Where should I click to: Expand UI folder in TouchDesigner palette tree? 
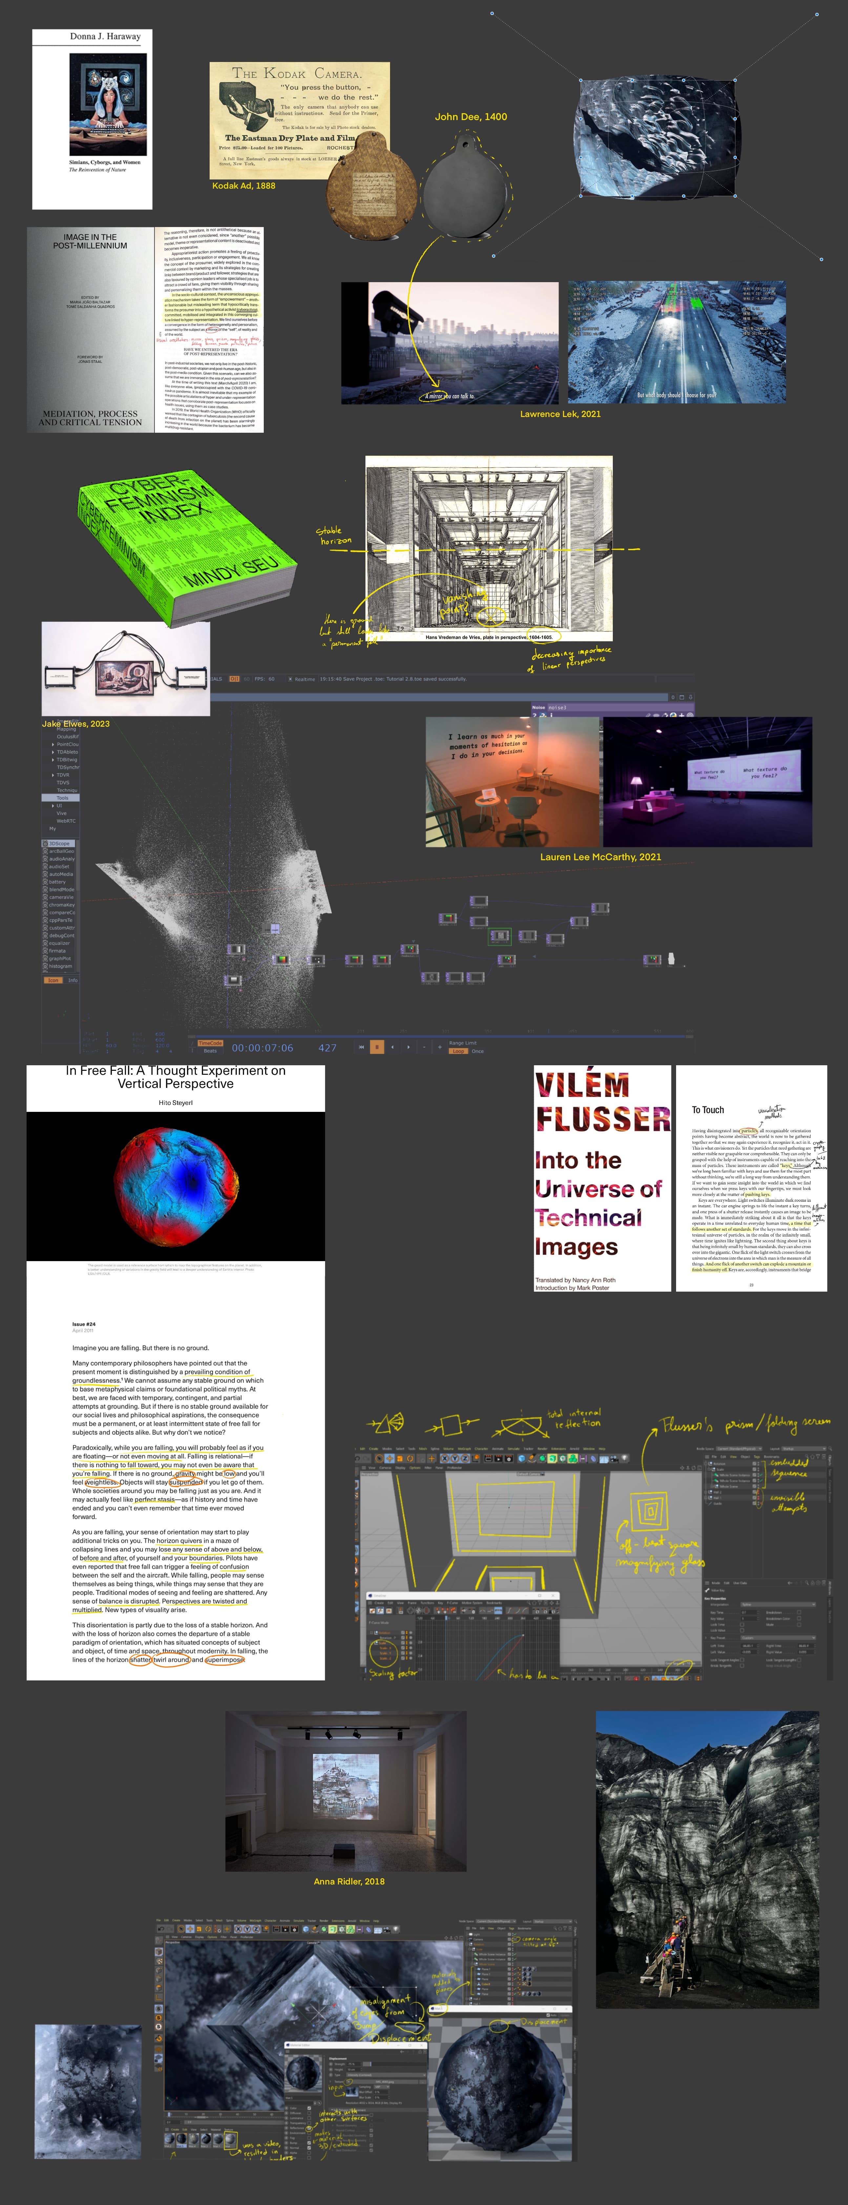pos(53,806)
